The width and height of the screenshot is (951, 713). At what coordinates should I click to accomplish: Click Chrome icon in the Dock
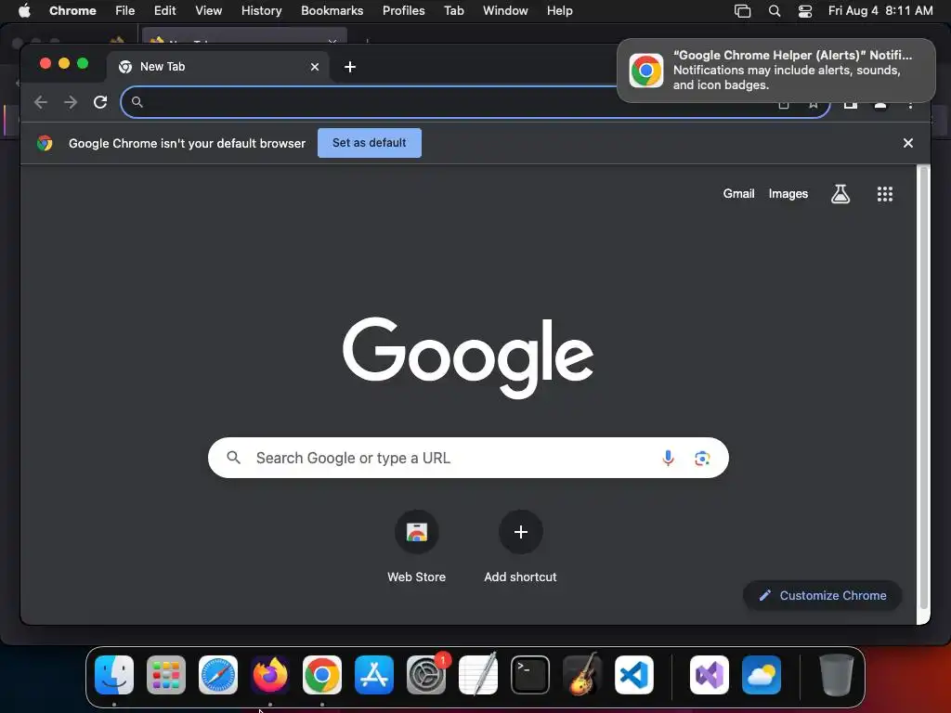[322, 675]
